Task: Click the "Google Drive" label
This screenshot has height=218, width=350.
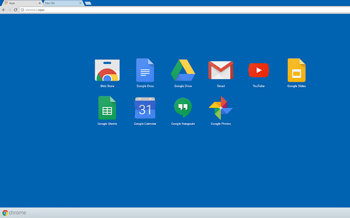Action: pos(183,86)
